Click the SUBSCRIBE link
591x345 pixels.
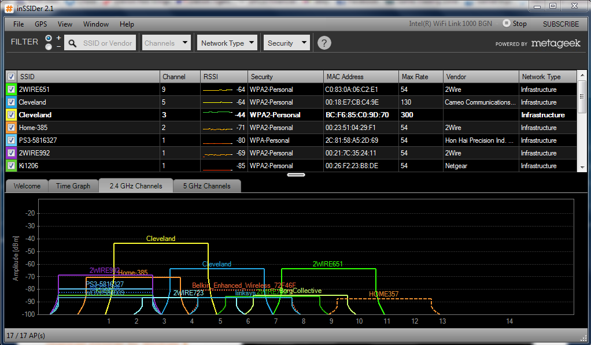coord(560,24)
